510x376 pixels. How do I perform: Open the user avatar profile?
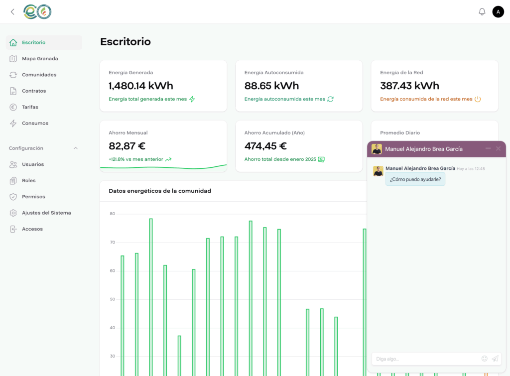point(498,11)
